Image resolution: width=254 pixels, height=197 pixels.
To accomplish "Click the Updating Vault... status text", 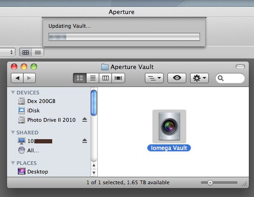I will (70, 26).
